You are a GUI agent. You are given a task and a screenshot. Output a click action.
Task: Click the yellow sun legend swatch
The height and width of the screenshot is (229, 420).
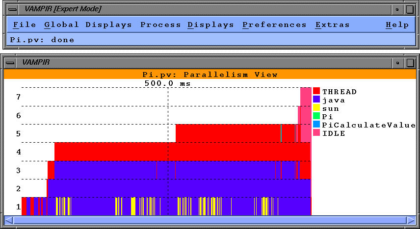(316, 108)
